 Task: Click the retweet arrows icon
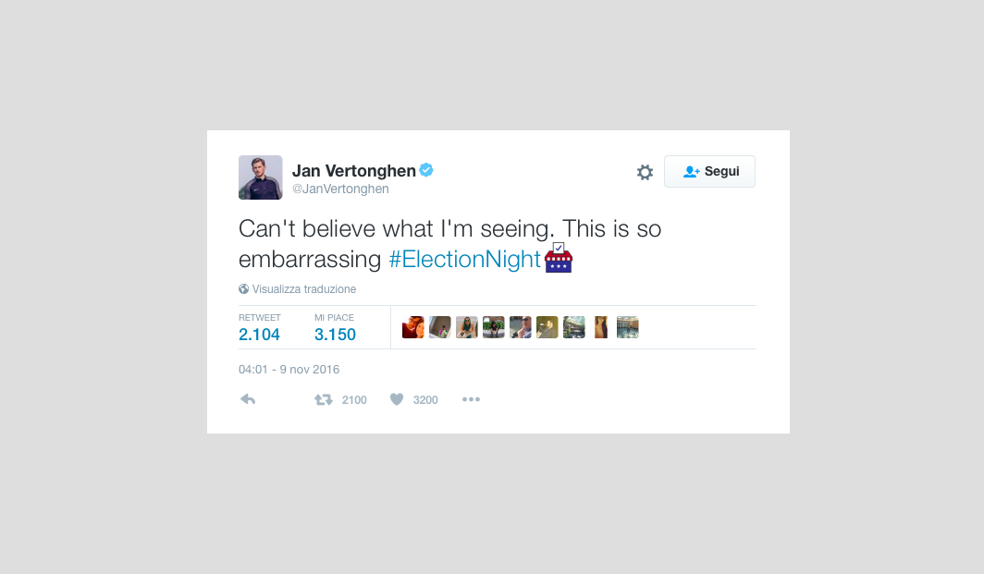click(x=323, y=399)
